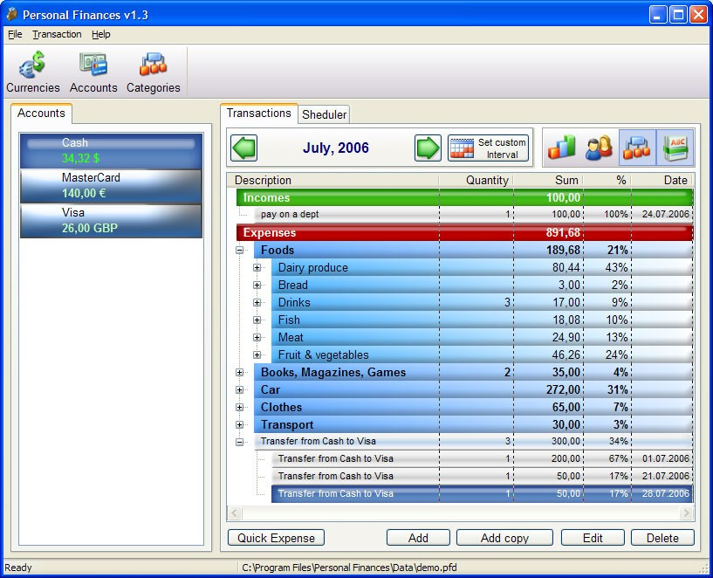Screen dimensions: 713x578
Task: Expand the Transport category
Action: click(240, 424)
